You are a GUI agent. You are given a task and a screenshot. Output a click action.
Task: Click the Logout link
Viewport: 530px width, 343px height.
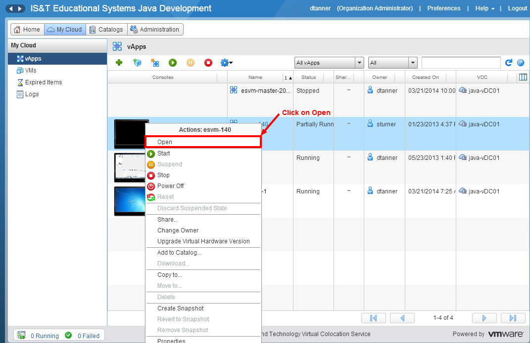[517, 8]
